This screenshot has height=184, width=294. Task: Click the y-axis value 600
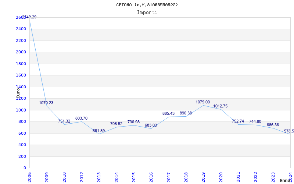pos(22,133)
